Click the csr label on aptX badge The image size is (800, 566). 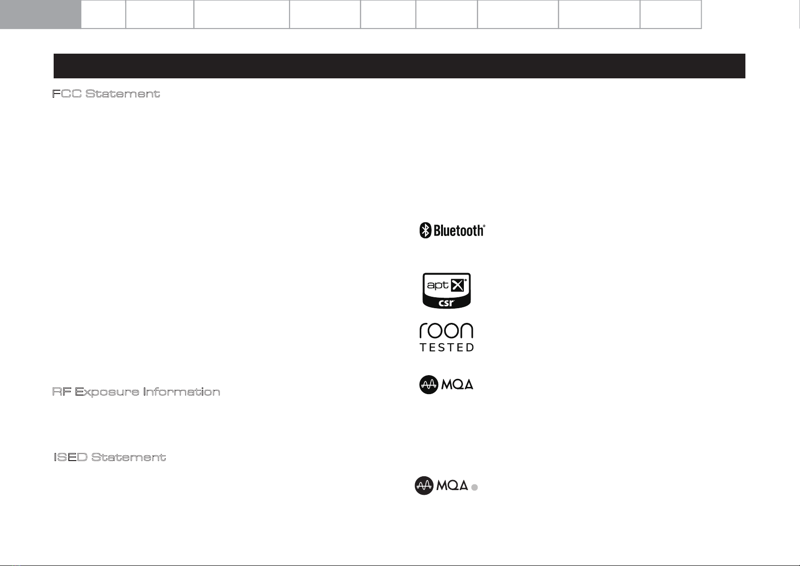click(446, 302)
